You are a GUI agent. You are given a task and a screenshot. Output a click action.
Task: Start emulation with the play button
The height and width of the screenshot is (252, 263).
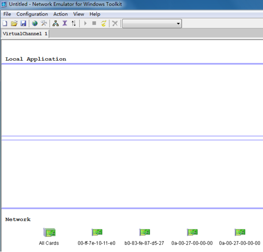pos(85,23)
